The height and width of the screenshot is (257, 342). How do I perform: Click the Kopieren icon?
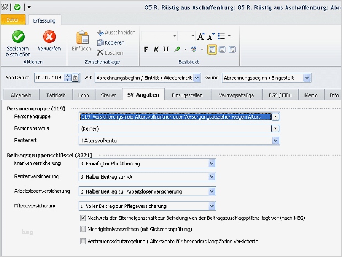100,42
